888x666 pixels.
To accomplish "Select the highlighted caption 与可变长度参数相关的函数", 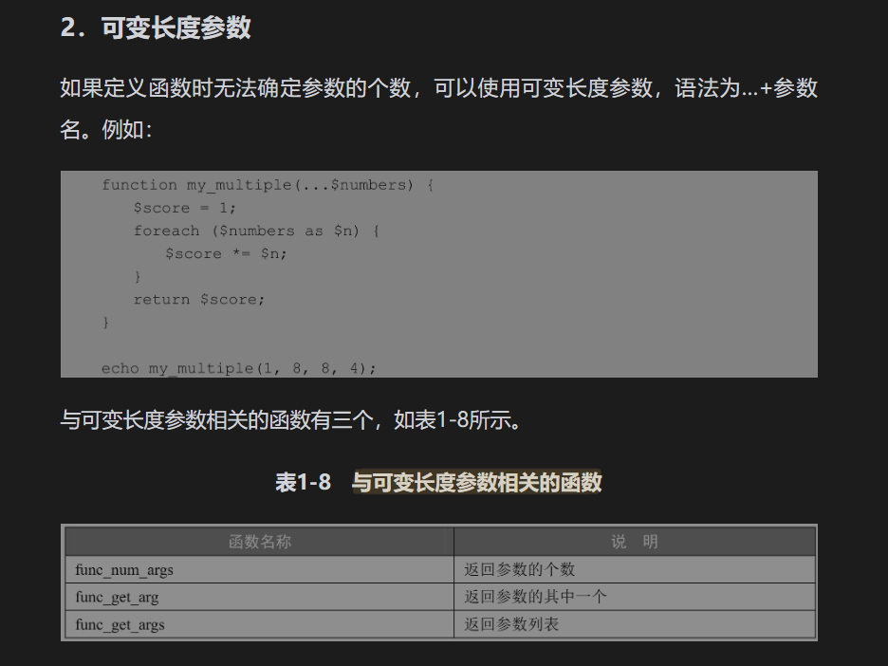I will coord(477,483).
